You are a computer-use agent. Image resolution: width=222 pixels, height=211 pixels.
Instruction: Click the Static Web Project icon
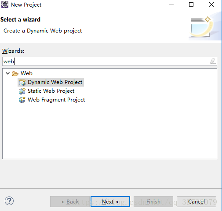coord(22,91)
